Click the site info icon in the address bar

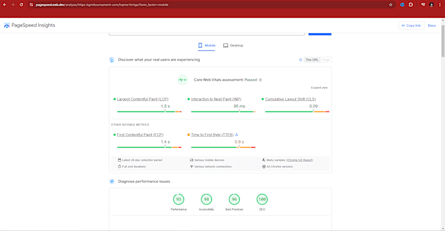[x=31, y=4]
